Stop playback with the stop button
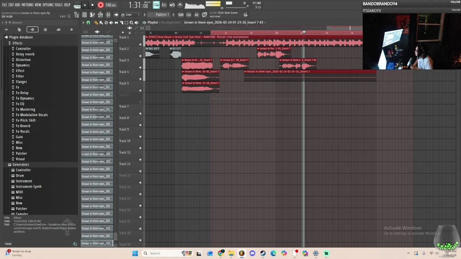Image resolution: width=461 pixels, height=259 pixels. pos(92,5)
